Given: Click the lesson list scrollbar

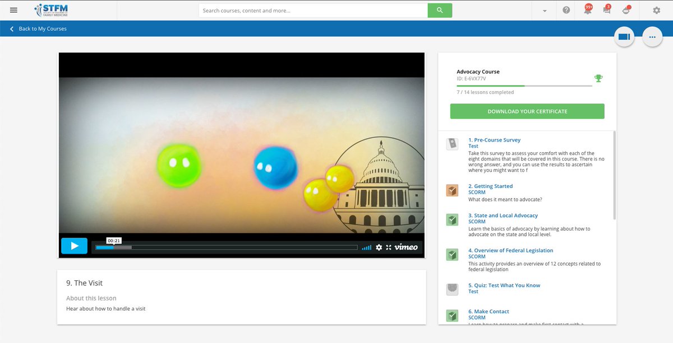Looking at the screenshot, I should [x=615, y=175].
